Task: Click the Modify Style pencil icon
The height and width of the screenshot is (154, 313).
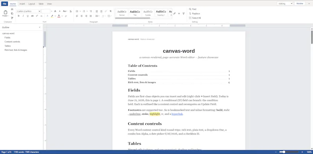Action: 174,14
